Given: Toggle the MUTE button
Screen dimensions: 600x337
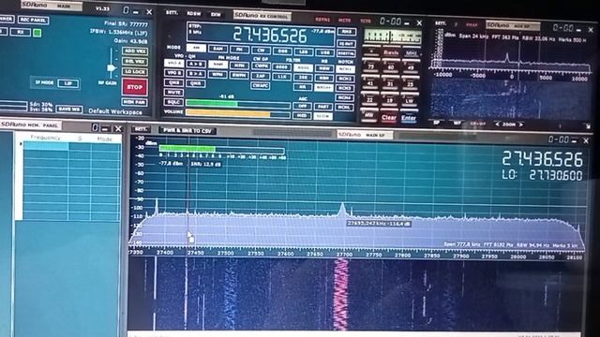Looking at the screenshot, I should 173,92.
